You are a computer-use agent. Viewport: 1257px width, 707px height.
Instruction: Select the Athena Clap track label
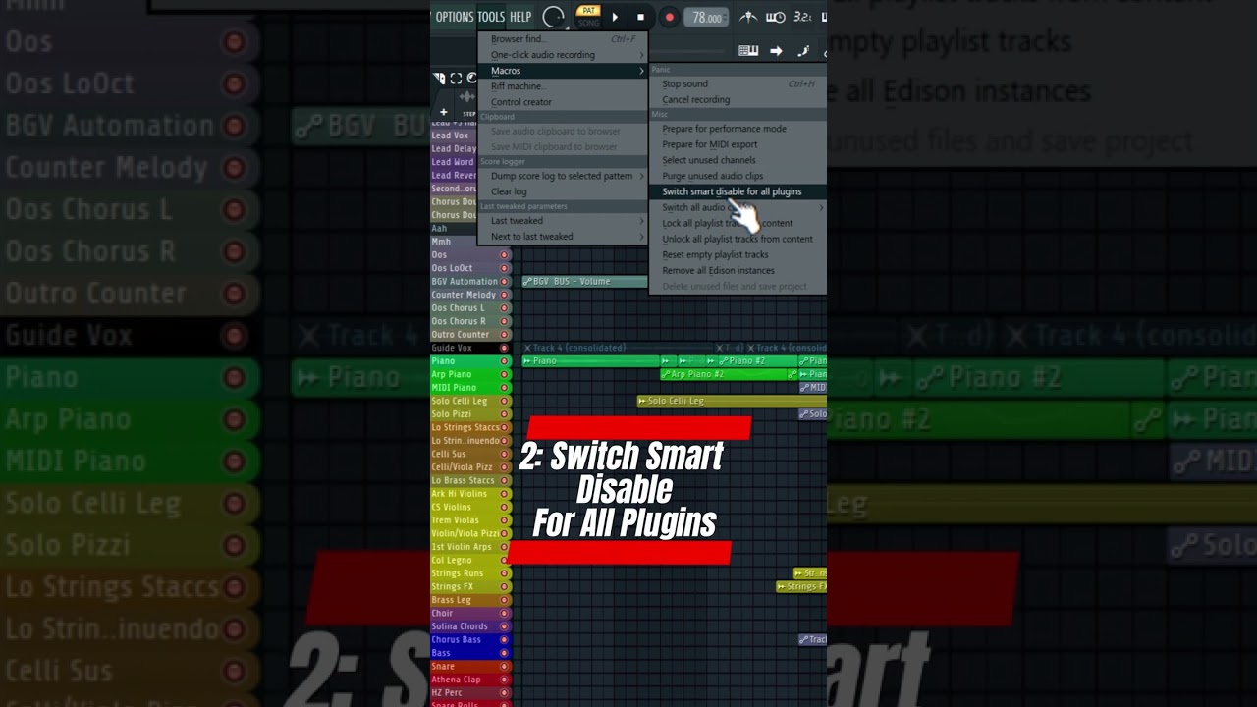click(x=456, y=680)
